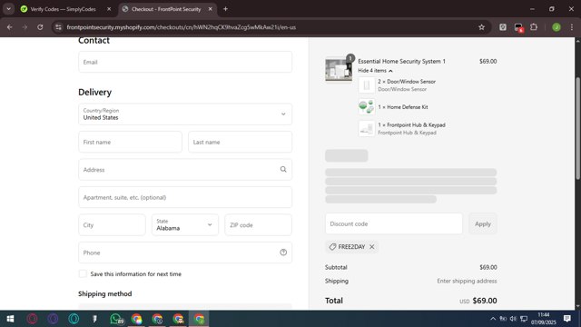Click the First name field
Image resolution: width=581 pixels, height=327 pixels.
[130, 142]
